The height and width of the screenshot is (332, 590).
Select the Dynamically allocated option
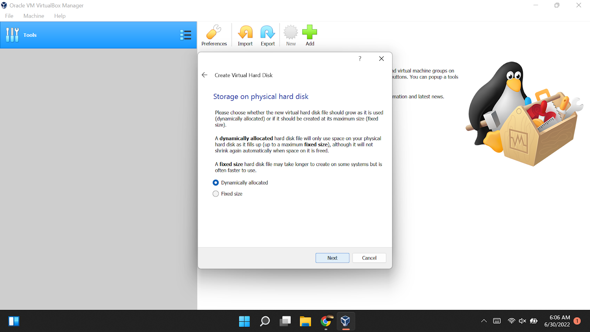pyautogui.click(x=240, y=183)
